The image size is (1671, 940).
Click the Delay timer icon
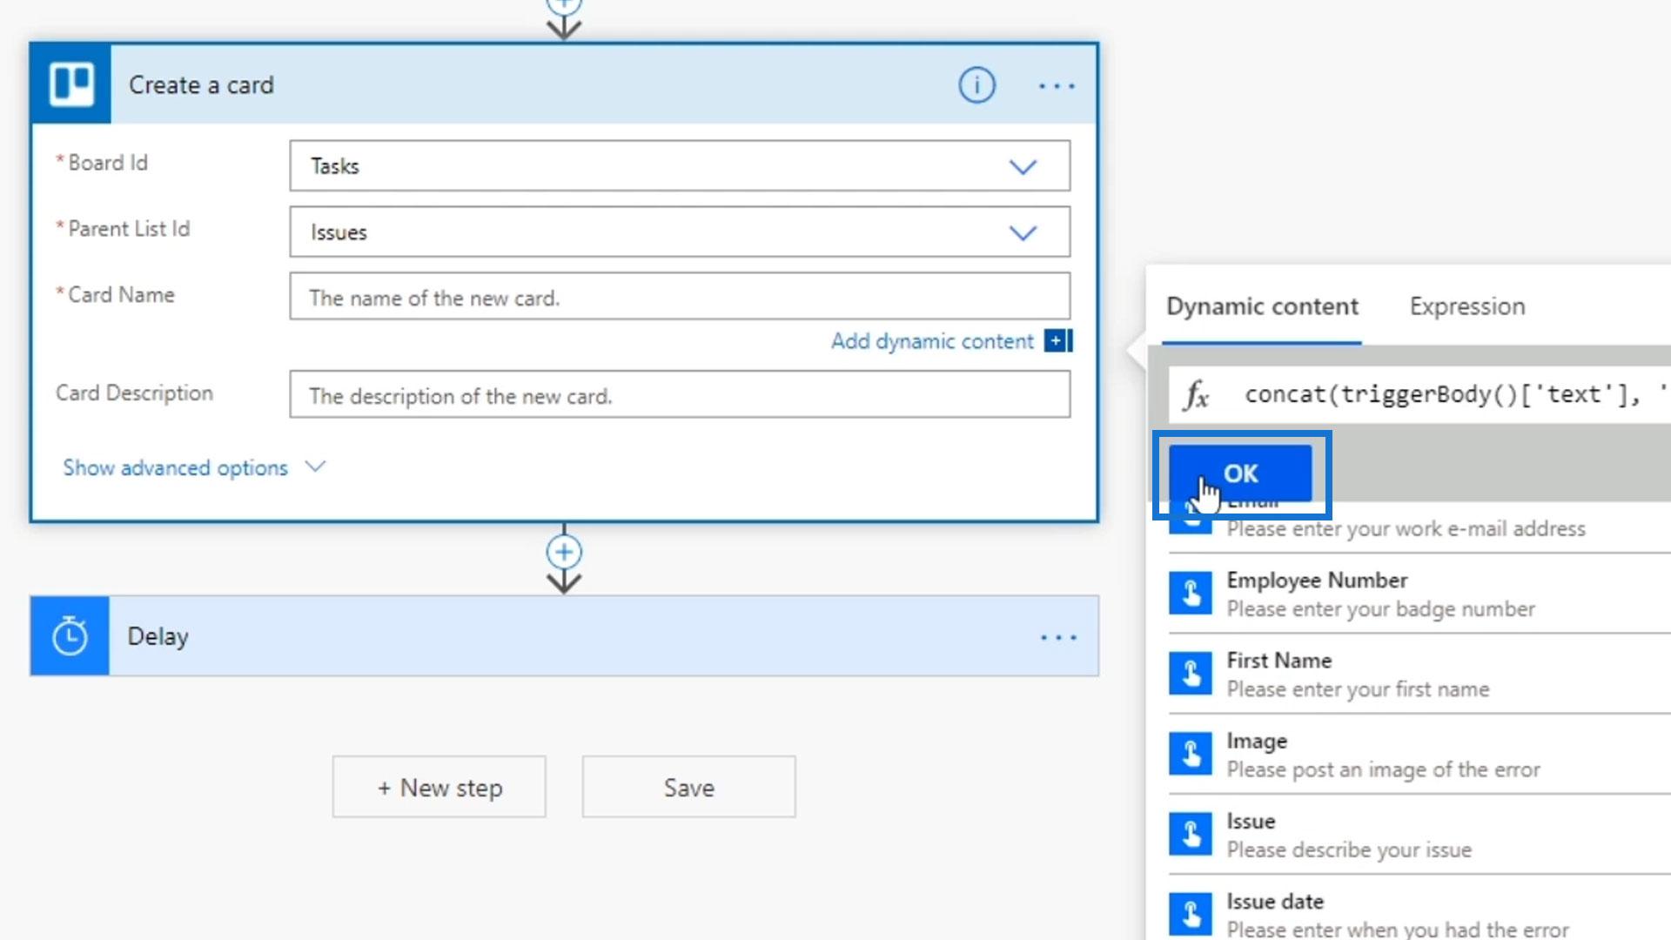(x=70, y=636)
